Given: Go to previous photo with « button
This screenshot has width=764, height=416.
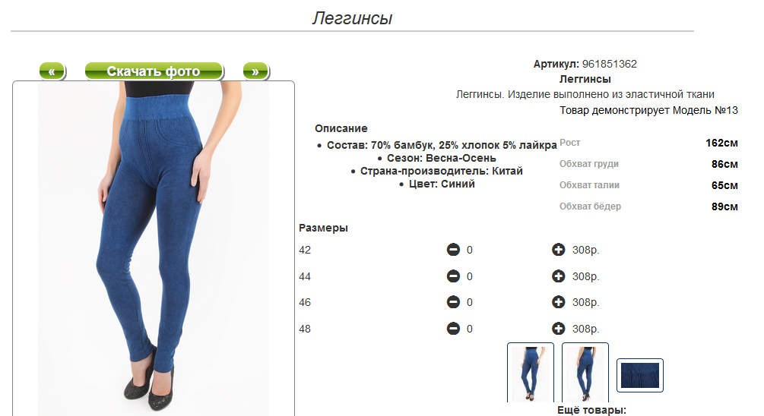Looking at the screenshot, I should (52, 71).
